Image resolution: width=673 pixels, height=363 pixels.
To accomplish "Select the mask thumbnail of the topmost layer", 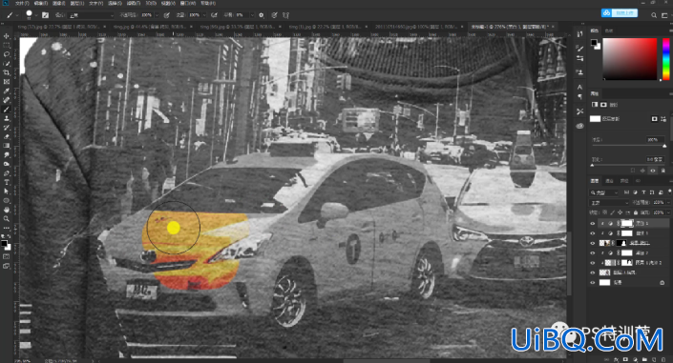I will pyautogui.click(x=627, y=223).
